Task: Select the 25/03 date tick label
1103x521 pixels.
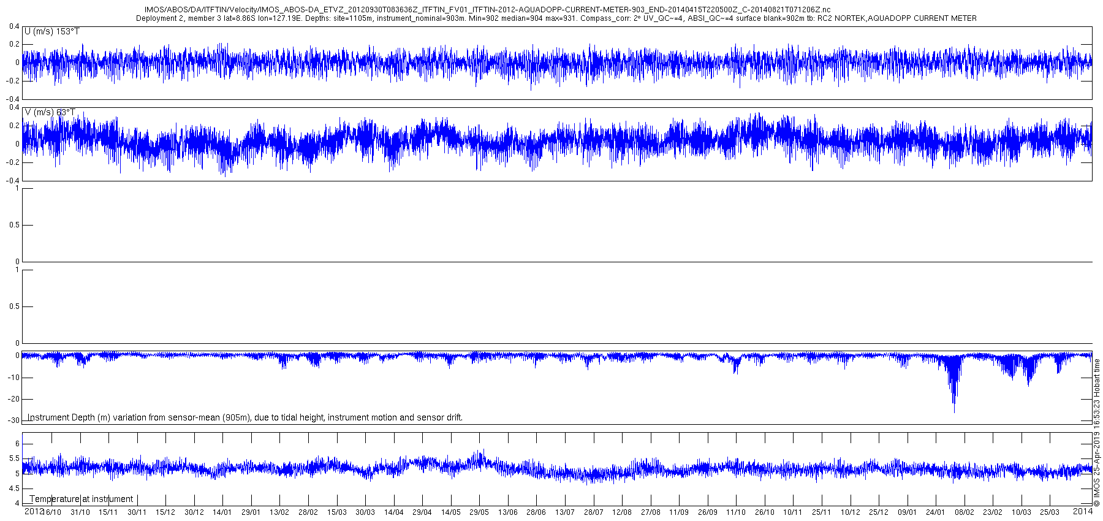Action: point(1050,512)
